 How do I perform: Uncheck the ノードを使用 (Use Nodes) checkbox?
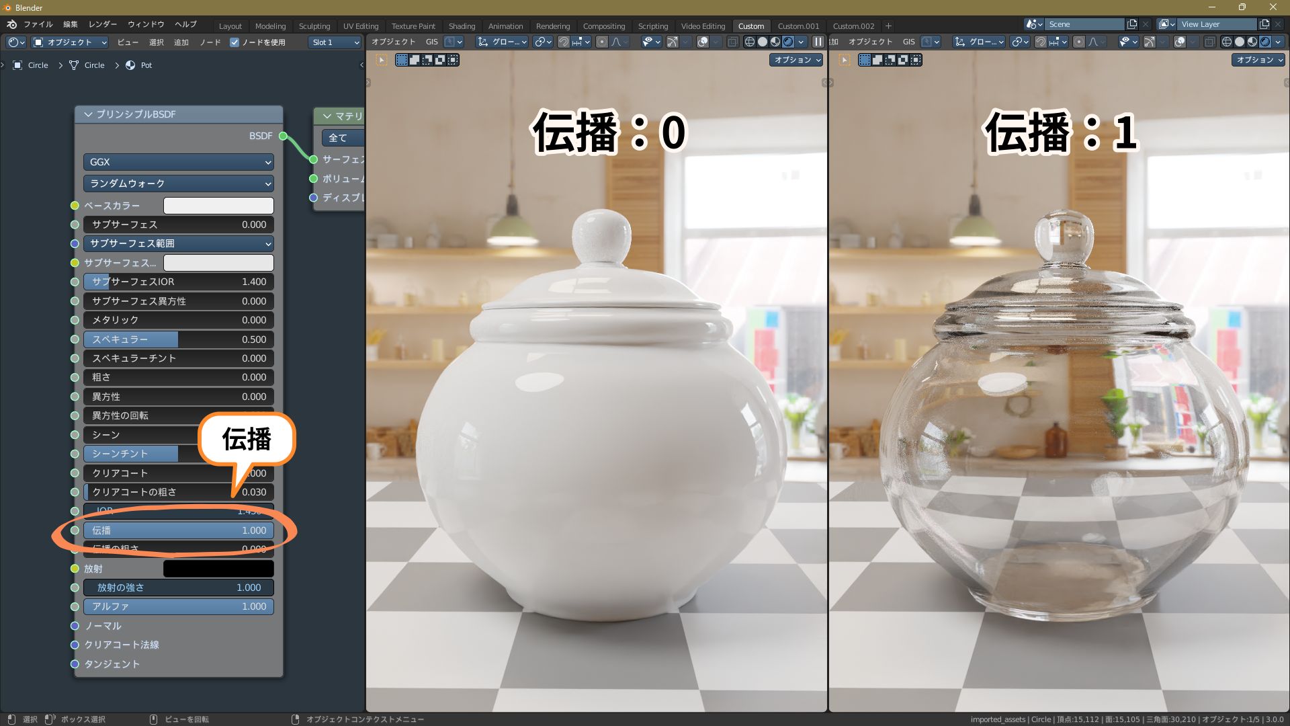click(x=234, y=42)
